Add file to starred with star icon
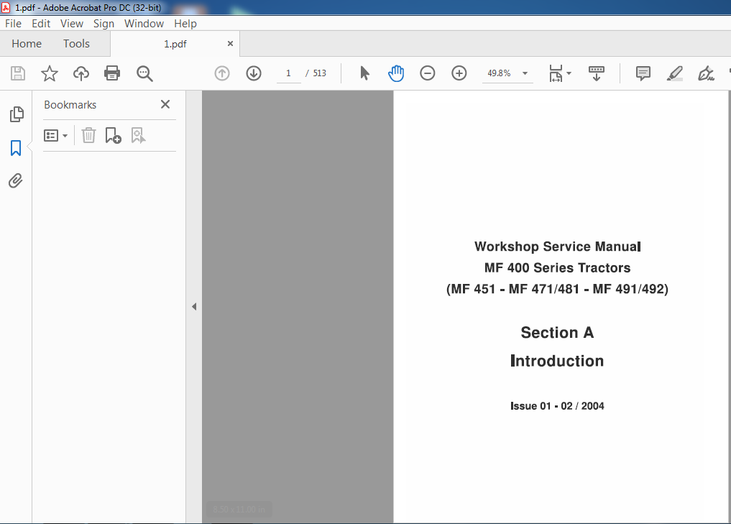This screenshot has height=524, width=731. click(49, 73)
